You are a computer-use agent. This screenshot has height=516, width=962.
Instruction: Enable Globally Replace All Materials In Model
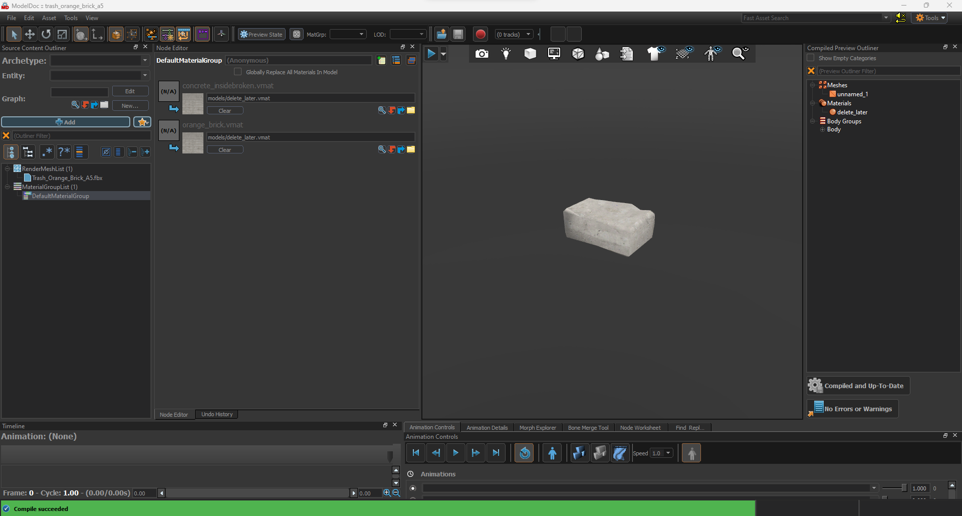(x=238, y=72)
